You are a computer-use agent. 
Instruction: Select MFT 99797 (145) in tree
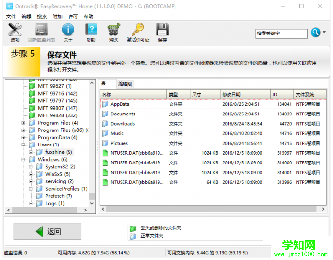click(57, 101)
